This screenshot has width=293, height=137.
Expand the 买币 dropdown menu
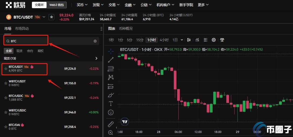tap(82, 5)
